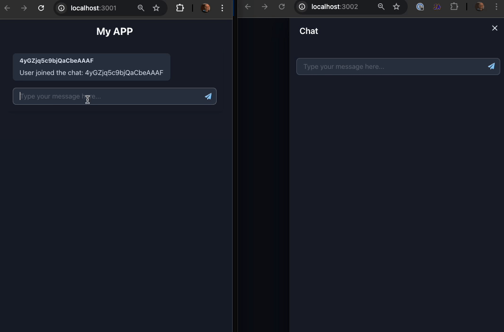Open zoom magnifier in localhost:3002 address bar
The image size is (504, 332).
[381, 7]
